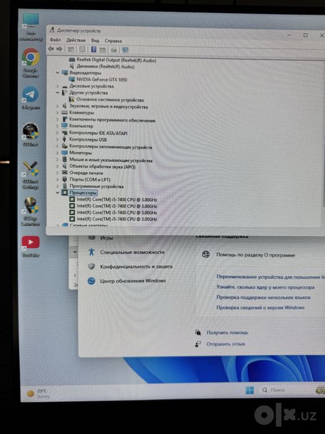Select Динамики (Realtek(R) Audio) device
325x434 pixels.
[105, 67]
